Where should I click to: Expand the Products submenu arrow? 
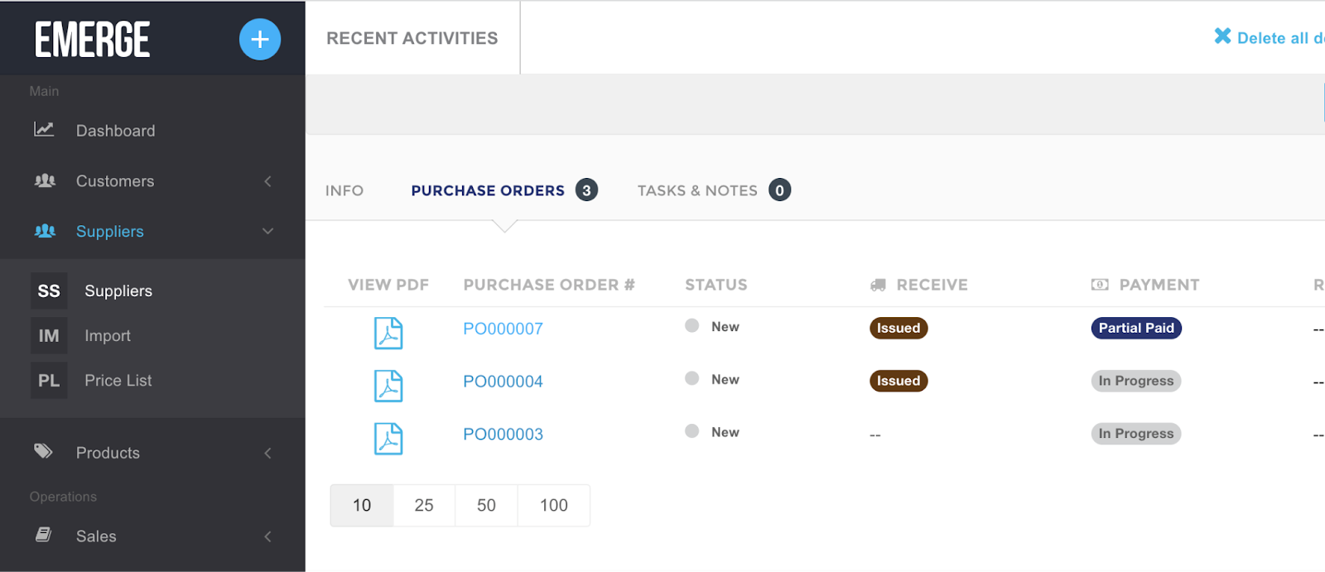tap(267, 453)
